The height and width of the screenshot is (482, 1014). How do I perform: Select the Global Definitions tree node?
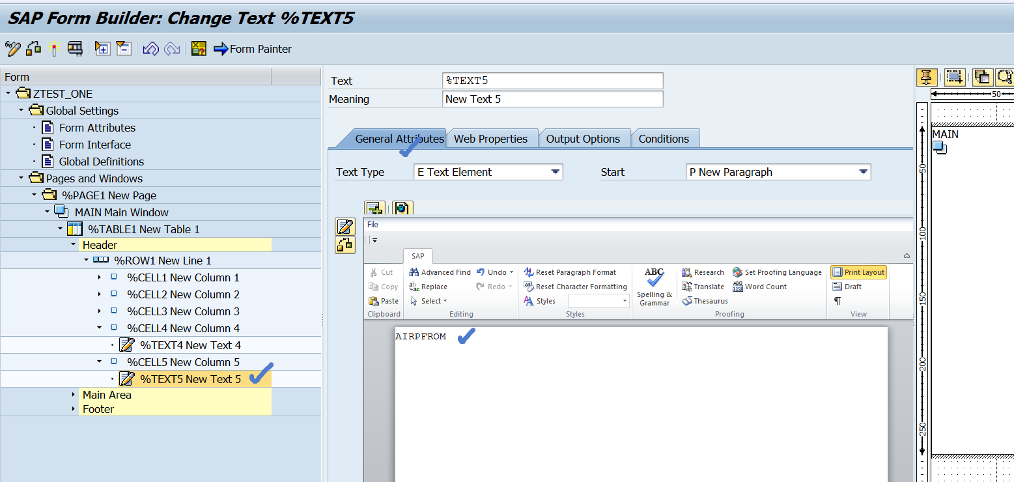102,162
